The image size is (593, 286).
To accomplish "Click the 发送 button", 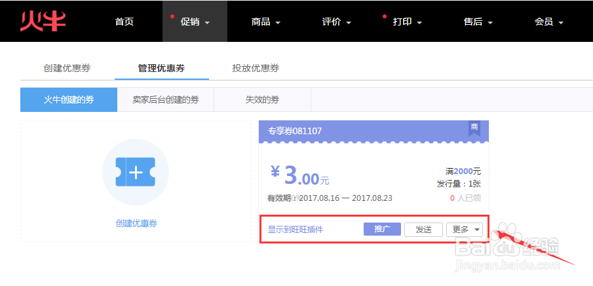I will [x=423, y=229].
